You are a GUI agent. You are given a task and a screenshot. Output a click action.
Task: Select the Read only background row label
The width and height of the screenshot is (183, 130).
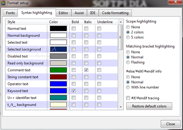[x=25, y=63]
